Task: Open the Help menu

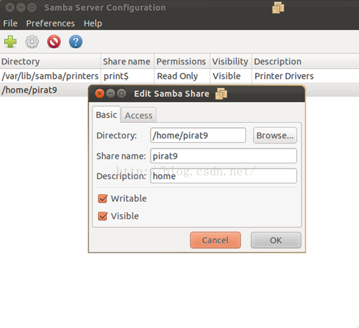Action: (93, 23)
